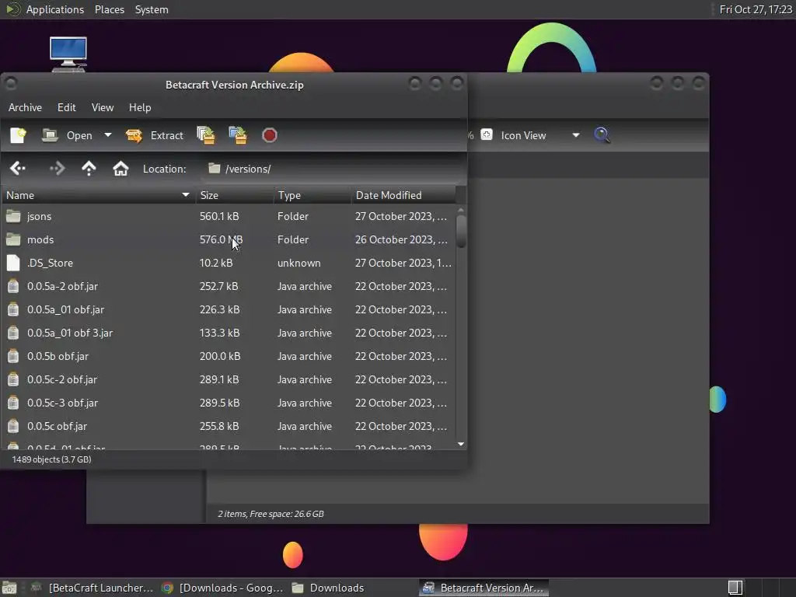Screen dimensions: 796x597
Task: Click the jsons folder icon
Action: tap(13, 216)
